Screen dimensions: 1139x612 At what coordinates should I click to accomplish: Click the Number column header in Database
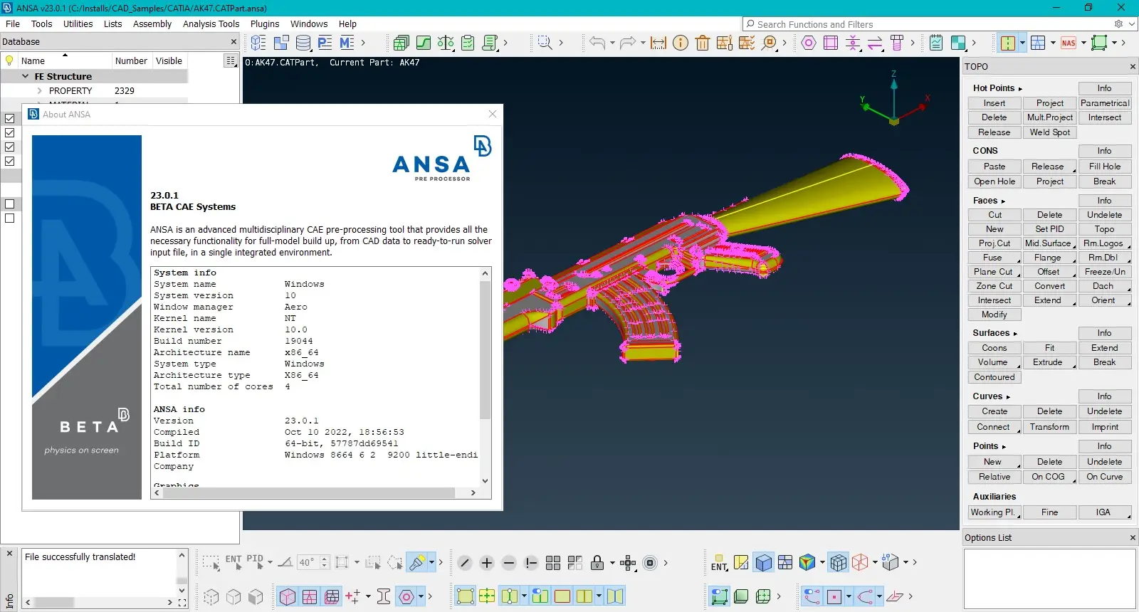click(131, 60)
